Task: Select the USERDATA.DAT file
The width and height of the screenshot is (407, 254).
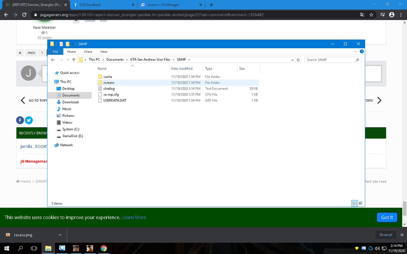Action: 177,100
